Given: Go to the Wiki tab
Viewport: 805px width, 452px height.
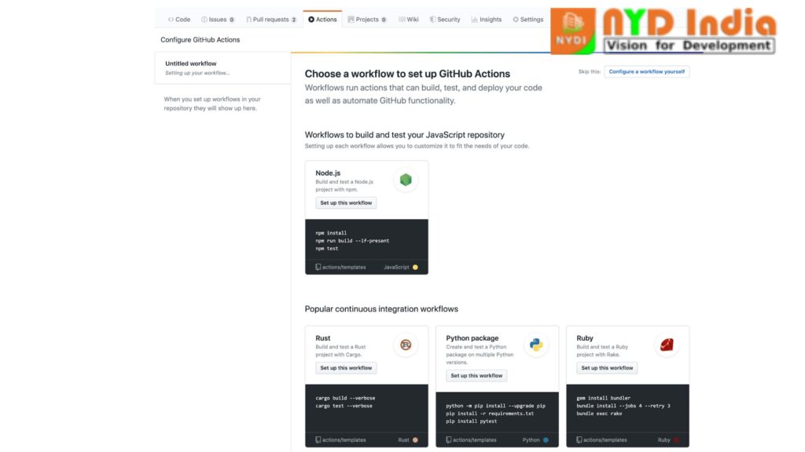Looking at the screenshot, I should [409, 20].
